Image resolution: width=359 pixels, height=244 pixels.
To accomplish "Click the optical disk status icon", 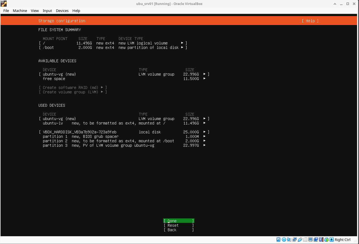I will (x=284, y=240).
